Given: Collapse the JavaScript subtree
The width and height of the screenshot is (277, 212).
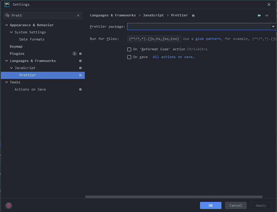Looking at the screenshot, I should [x=11, y=68].
